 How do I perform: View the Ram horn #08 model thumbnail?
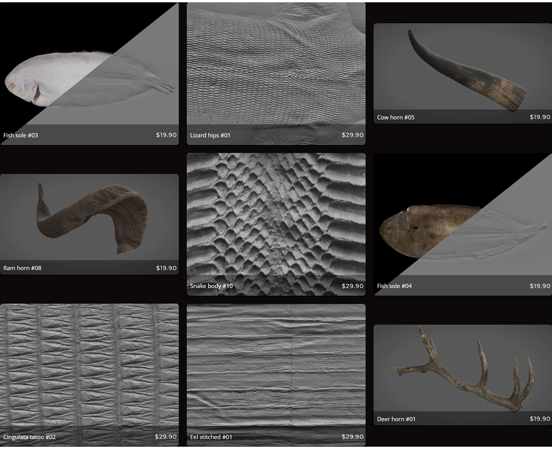(x=89, y=216)
